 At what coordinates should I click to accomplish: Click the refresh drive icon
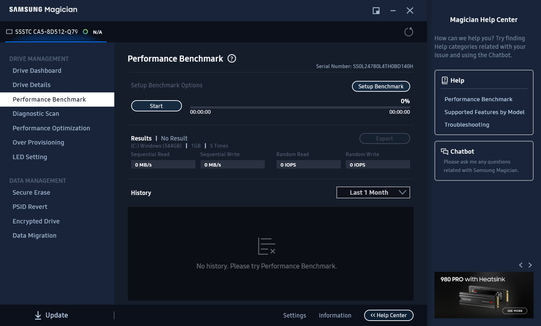pos(409,32)
